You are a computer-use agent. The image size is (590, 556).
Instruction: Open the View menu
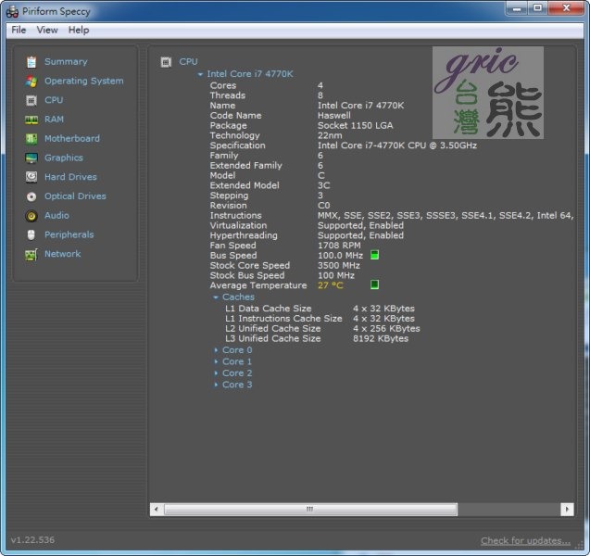(47, 30)
